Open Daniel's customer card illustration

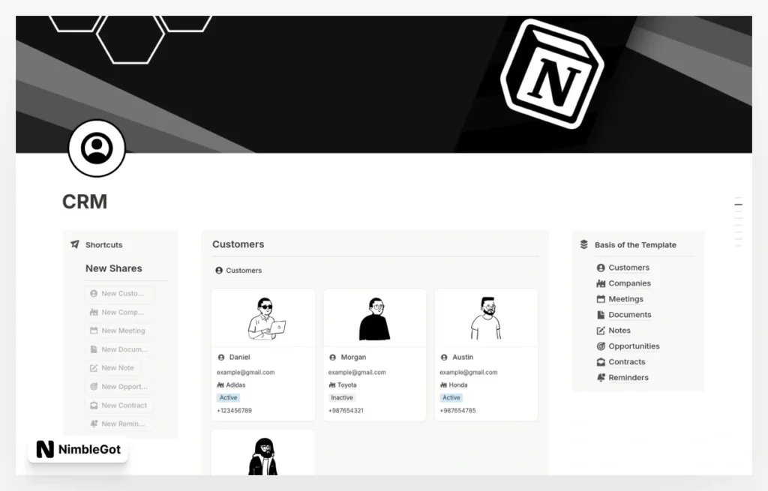pyautogui.click(x=263, y=318)
